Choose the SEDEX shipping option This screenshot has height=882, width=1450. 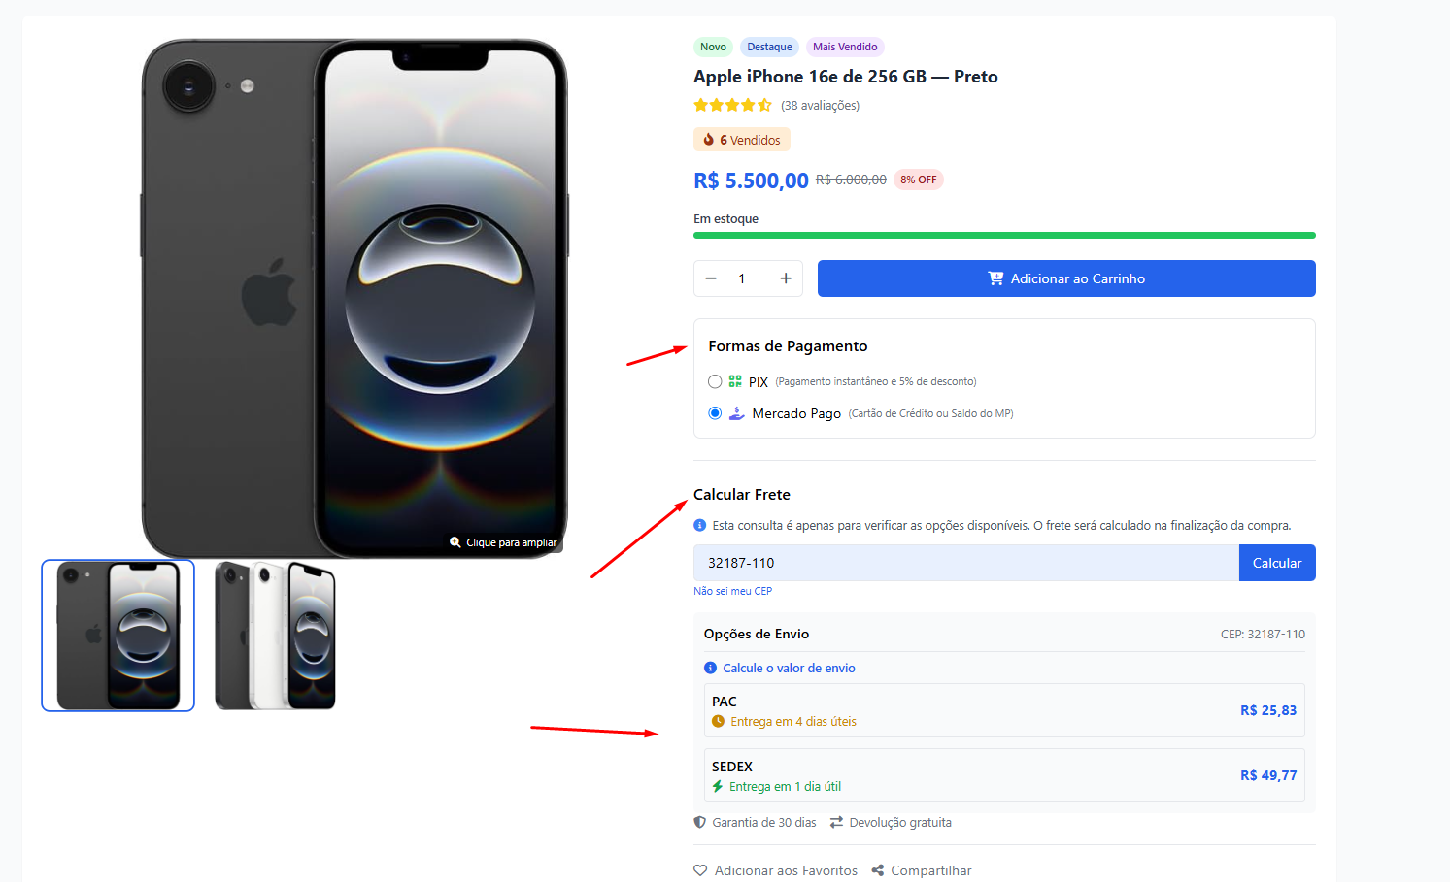(1004, 774)
